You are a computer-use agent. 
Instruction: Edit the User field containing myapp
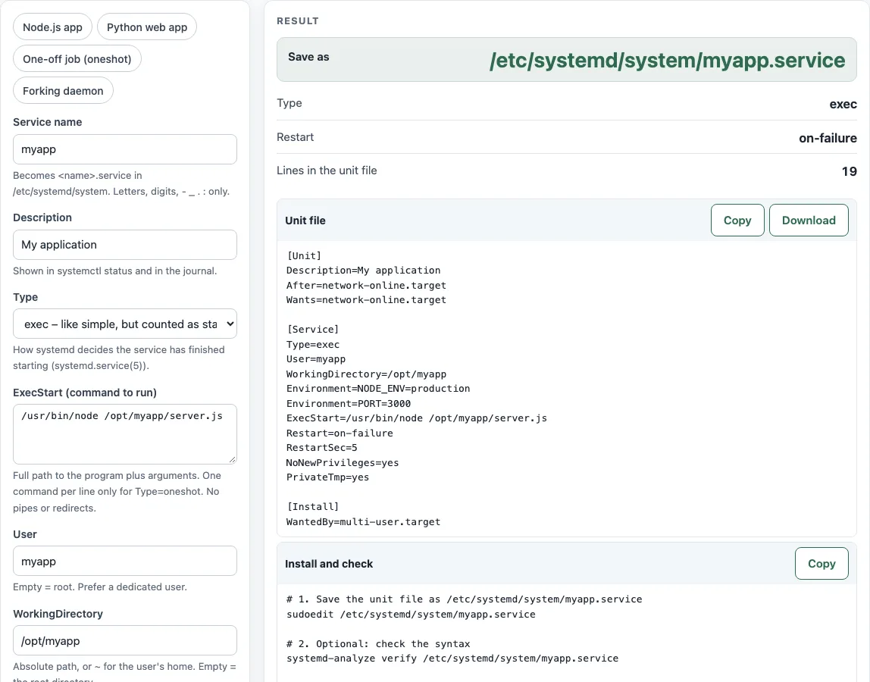[125, 561]
